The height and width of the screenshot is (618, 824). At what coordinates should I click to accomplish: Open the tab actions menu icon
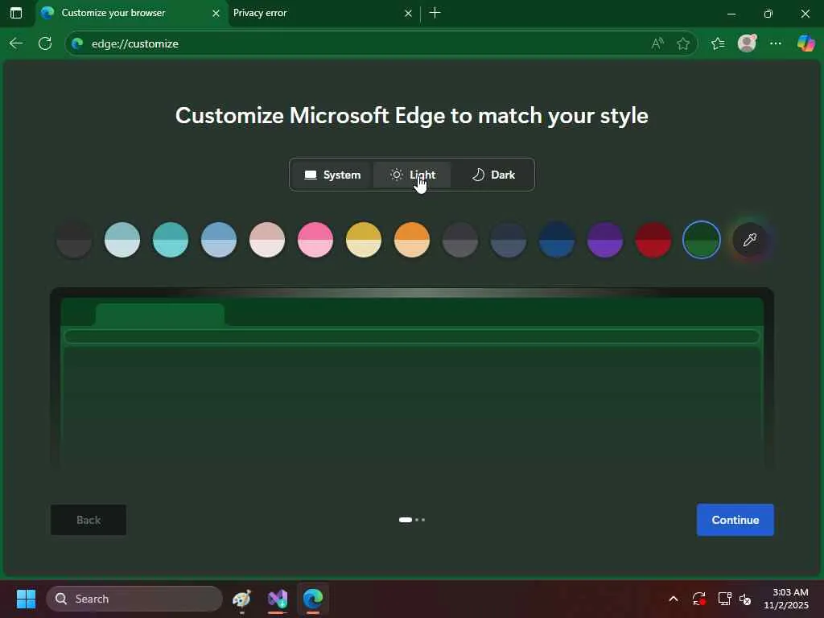tap(16, 13)
